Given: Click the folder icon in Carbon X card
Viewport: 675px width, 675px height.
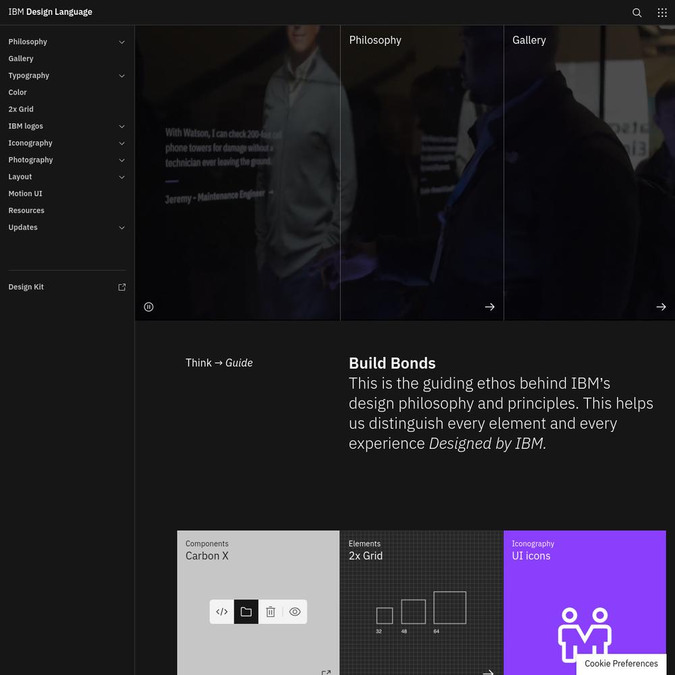Looking at the screenshot, I should [x=246, y=612].
